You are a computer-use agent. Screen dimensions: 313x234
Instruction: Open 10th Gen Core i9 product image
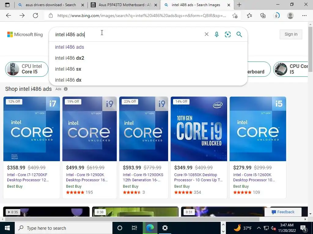199,129
